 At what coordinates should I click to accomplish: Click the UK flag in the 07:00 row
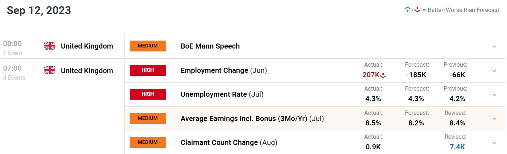click(50, 70)
